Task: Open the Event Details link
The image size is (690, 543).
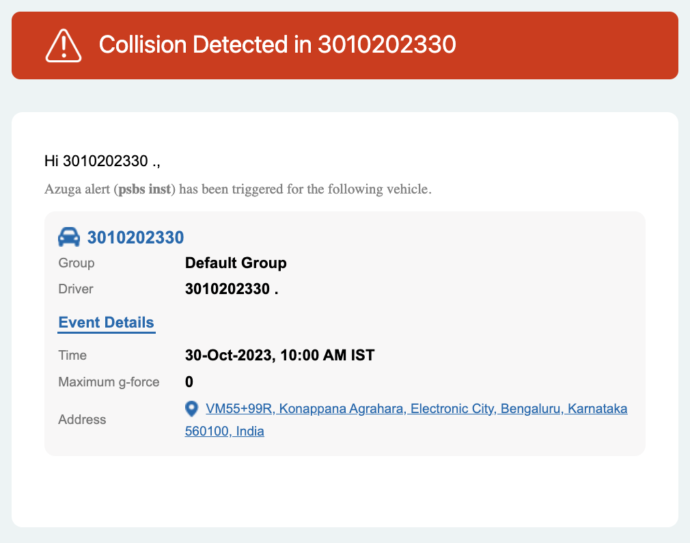Action: pyautogui.click(x=106, y=322)
